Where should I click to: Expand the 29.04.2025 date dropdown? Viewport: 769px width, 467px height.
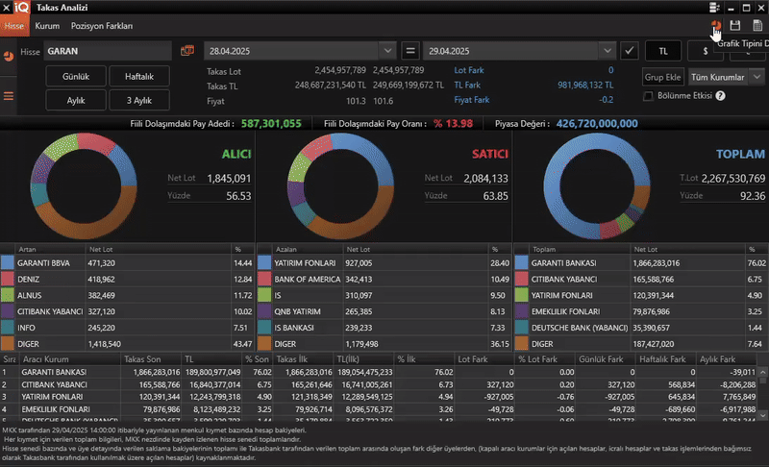[608, 51]
